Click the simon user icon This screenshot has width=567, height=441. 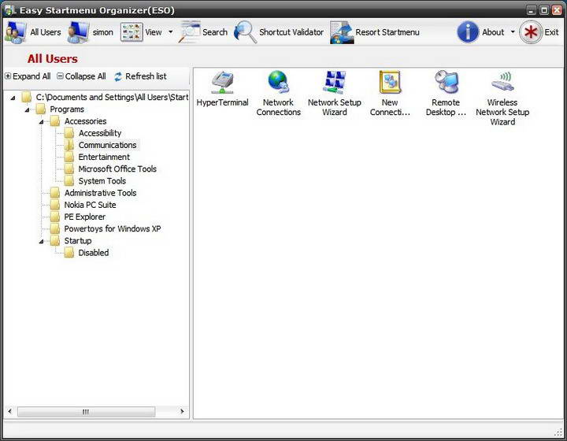coord(78,32)
